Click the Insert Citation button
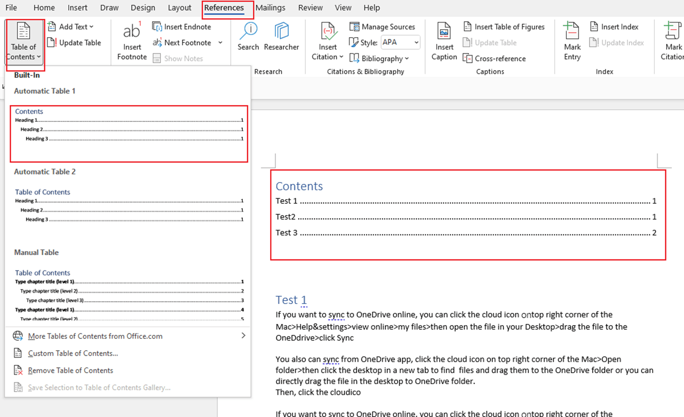Viewport: 684px width, 417px height. [327, 42]
